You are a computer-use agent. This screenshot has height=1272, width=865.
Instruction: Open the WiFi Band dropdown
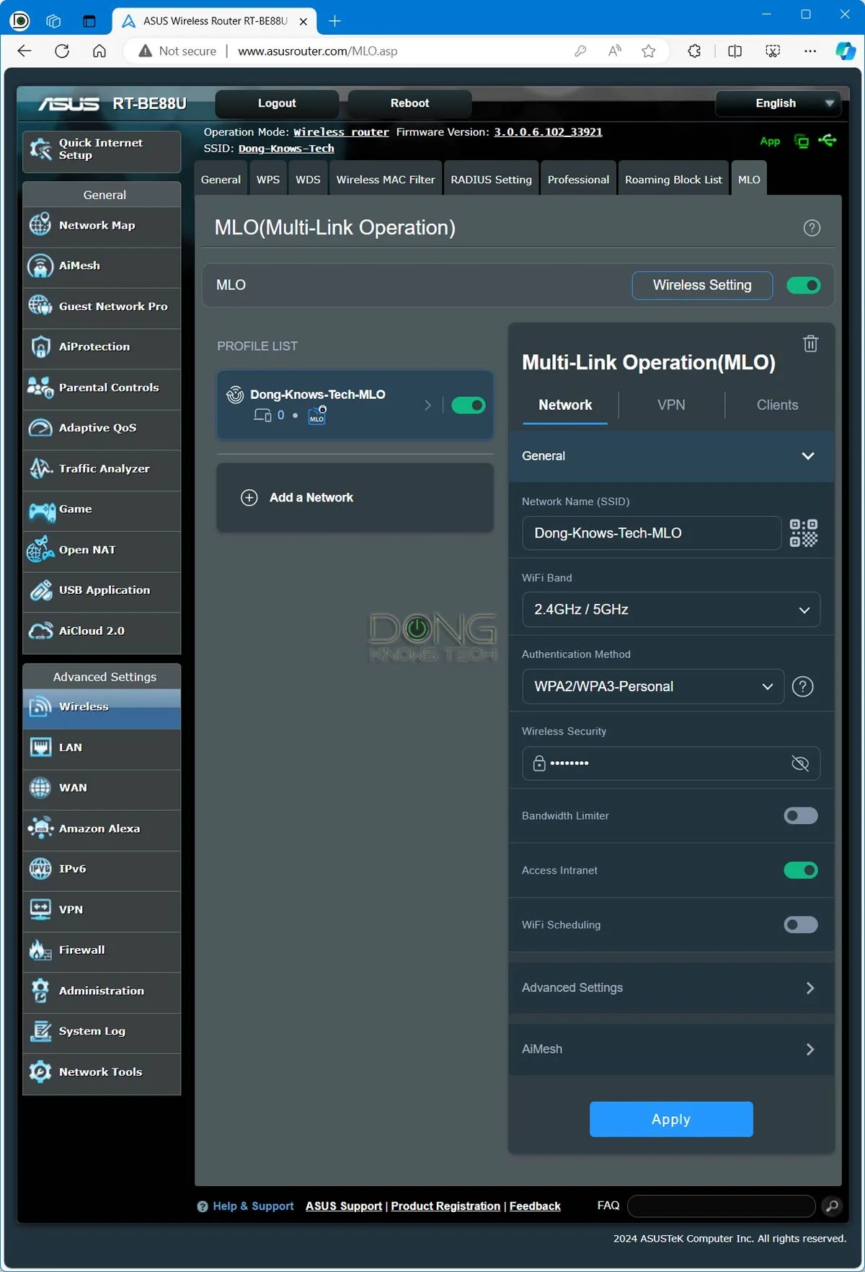(671, 610)
